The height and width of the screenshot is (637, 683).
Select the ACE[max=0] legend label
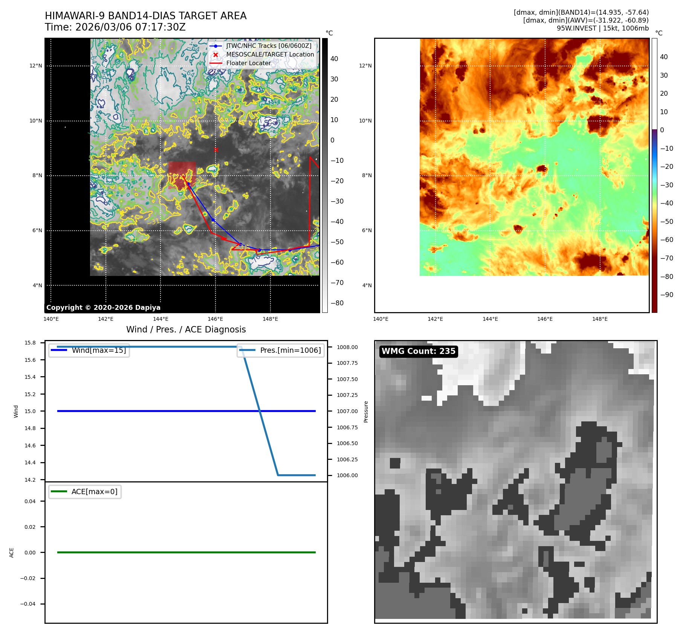pos(94,492)
